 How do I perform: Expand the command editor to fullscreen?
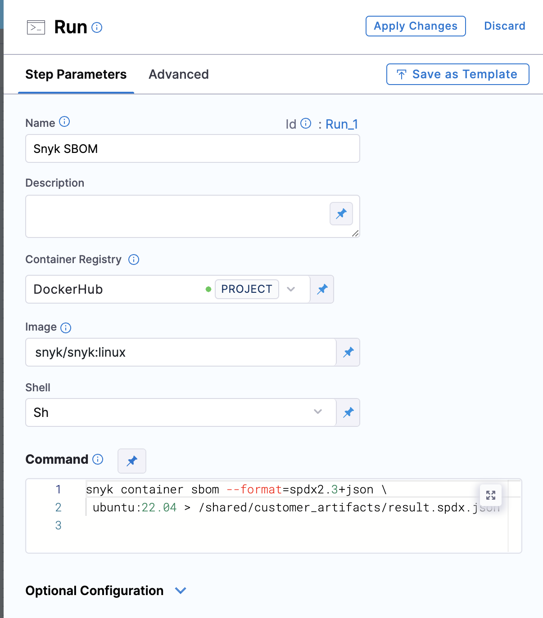[x=491, y=495]
